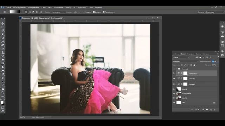The width and height of the screenshot is (225, 126).
Task: Delete layer with trash icon
Action: tap(214, 110)
